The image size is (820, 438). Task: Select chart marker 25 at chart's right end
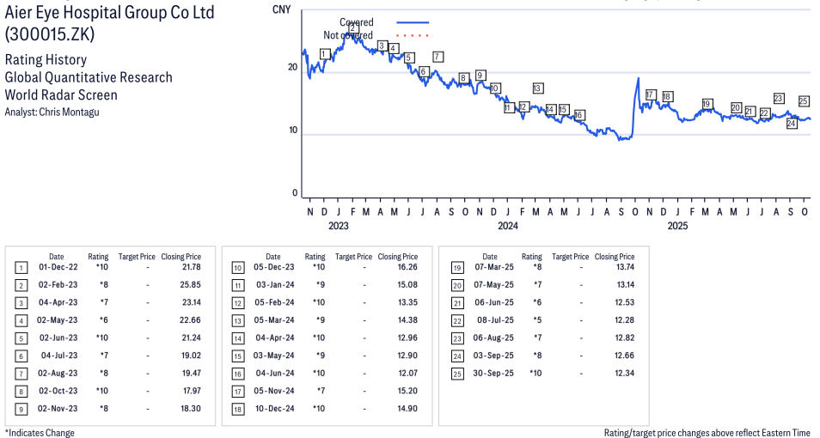[804, 101]
